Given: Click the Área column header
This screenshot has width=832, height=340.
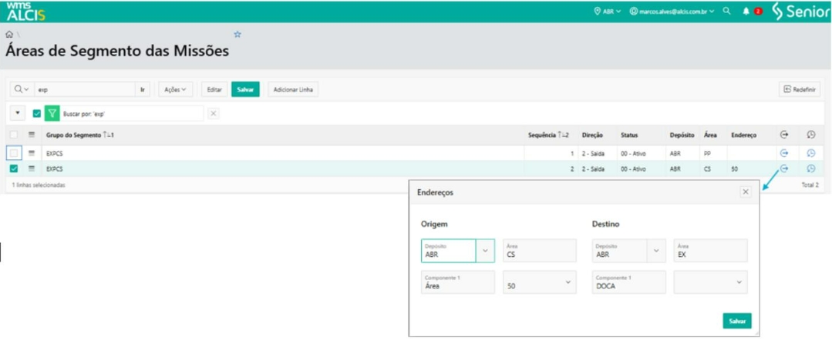Looking at the screenshot, I should [x=710, y=135].
